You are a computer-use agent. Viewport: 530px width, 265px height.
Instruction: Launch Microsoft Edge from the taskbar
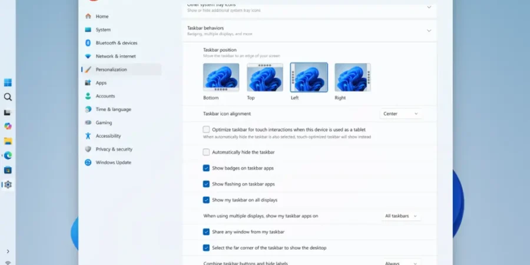[x=8, y=155]
